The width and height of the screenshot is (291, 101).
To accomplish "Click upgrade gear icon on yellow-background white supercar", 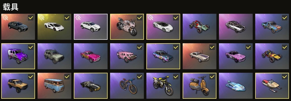I will pyautogui.click(x=42, y=18).
